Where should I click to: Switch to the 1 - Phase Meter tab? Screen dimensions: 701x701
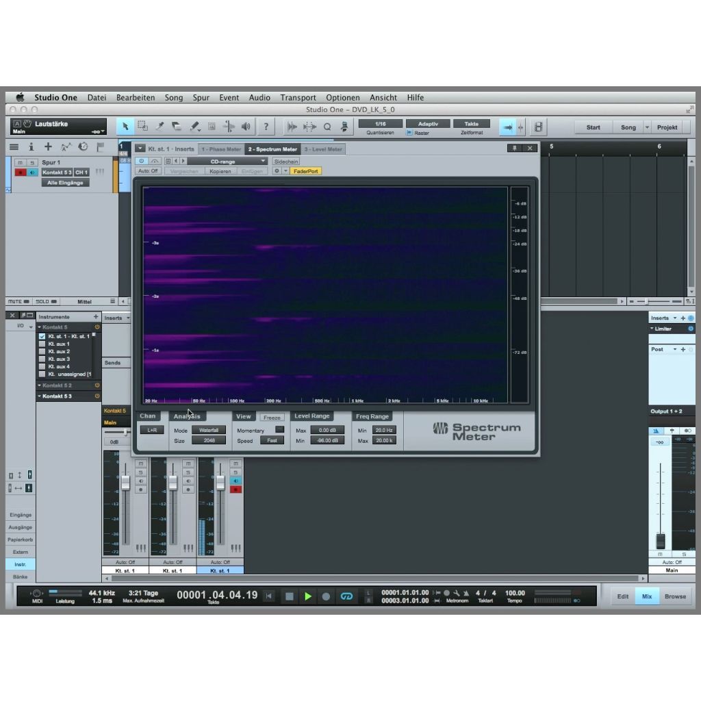click(221, 149)
